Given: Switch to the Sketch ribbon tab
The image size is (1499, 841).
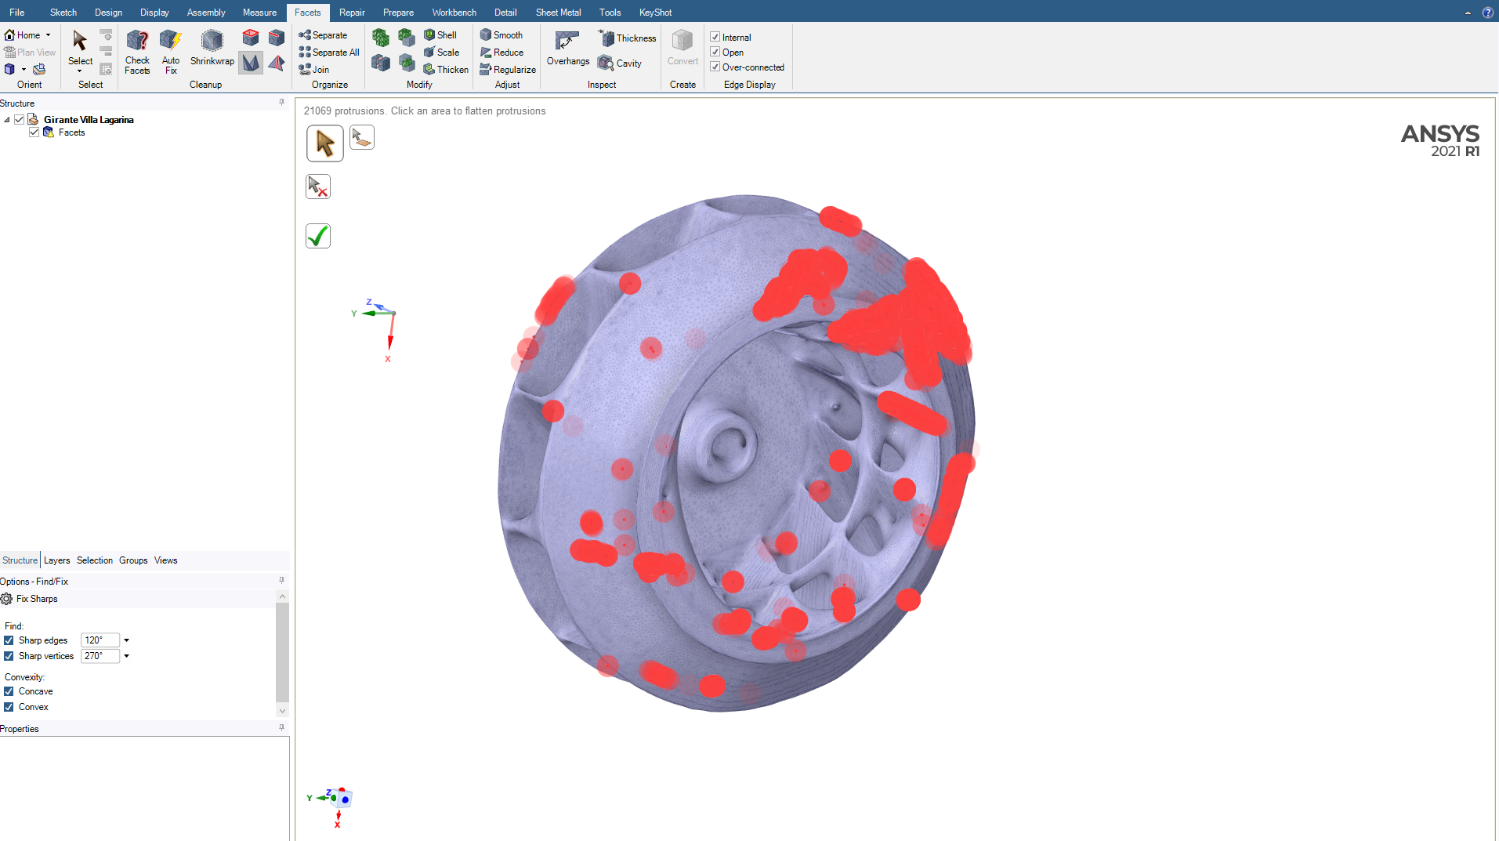Looking at the screenshot, I should (x=63, y=13).
